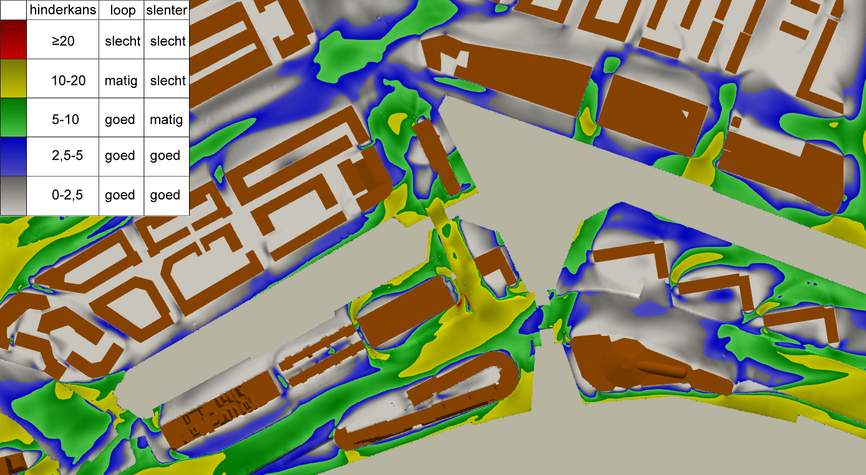Click the green 5-10 legend color swatch

[x=14, y=118]
